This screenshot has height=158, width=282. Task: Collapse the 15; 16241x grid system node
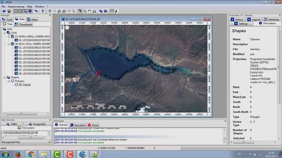click(x=8, y=36)
